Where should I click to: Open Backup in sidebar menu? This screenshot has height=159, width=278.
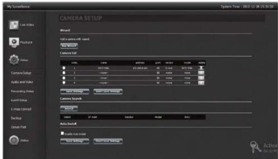pos(16,118)
